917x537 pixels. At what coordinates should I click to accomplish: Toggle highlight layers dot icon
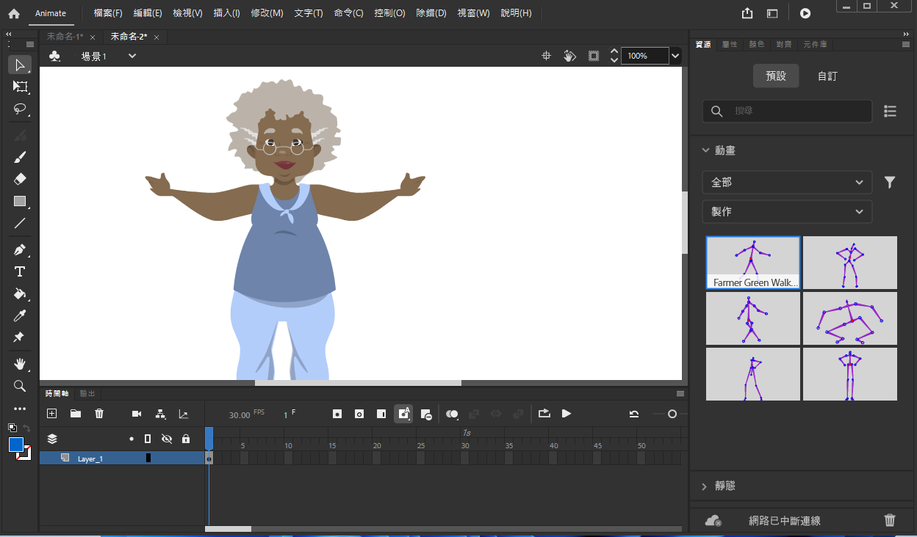[132, 439]
